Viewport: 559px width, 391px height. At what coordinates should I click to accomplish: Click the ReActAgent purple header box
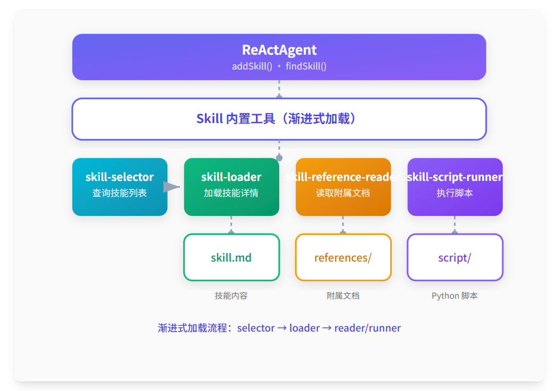point(279,57)
